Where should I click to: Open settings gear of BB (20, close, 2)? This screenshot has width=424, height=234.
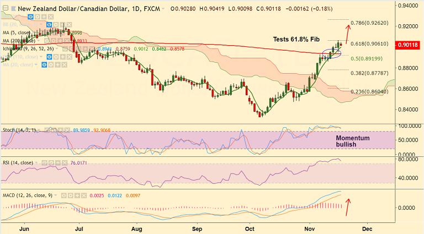tap(56, 25)
